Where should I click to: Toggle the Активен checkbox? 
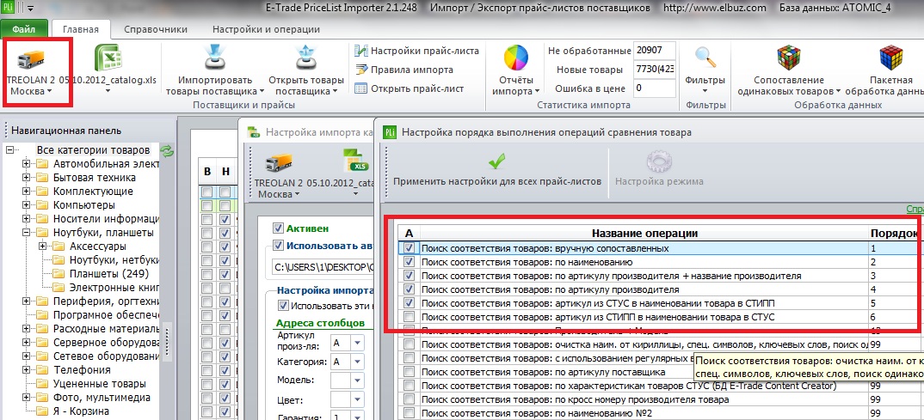279,228
